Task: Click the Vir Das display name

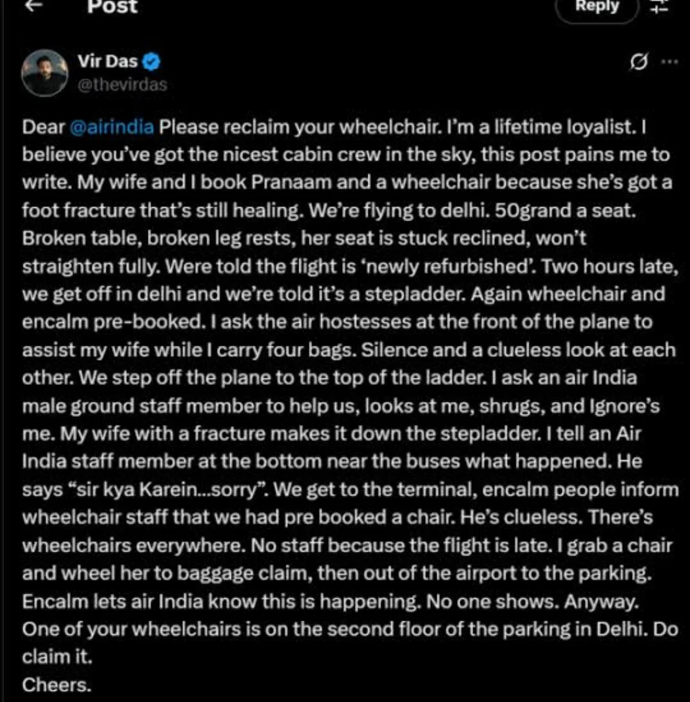Action: coord(108,61)
